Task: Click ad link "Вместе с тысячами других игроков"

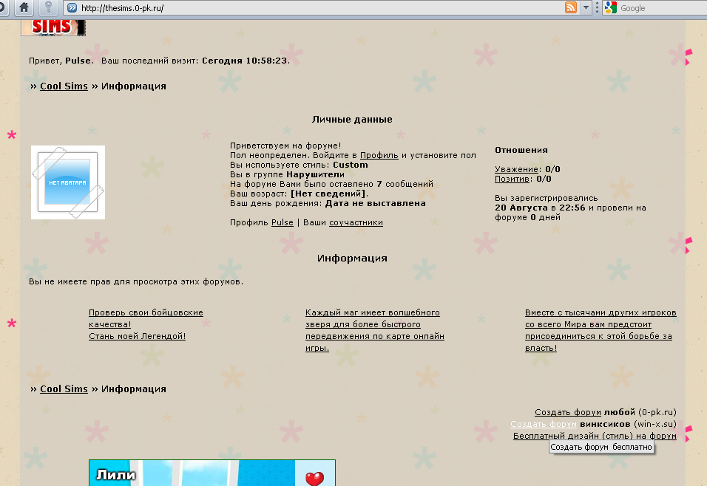Action: point(601,329)
